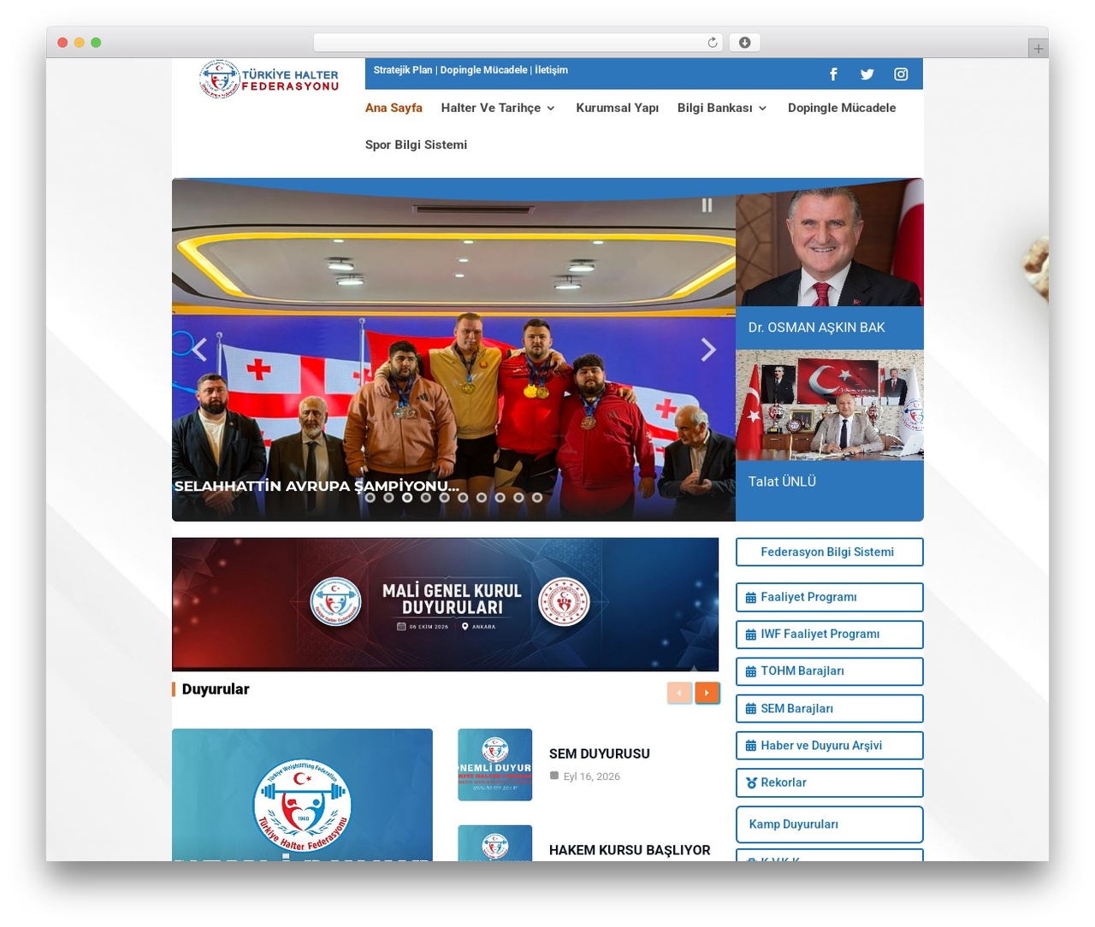Open HAKEM KURSU BAŞLIYOR announcement
1095x927 pixels.
click(x=630, y=850)
